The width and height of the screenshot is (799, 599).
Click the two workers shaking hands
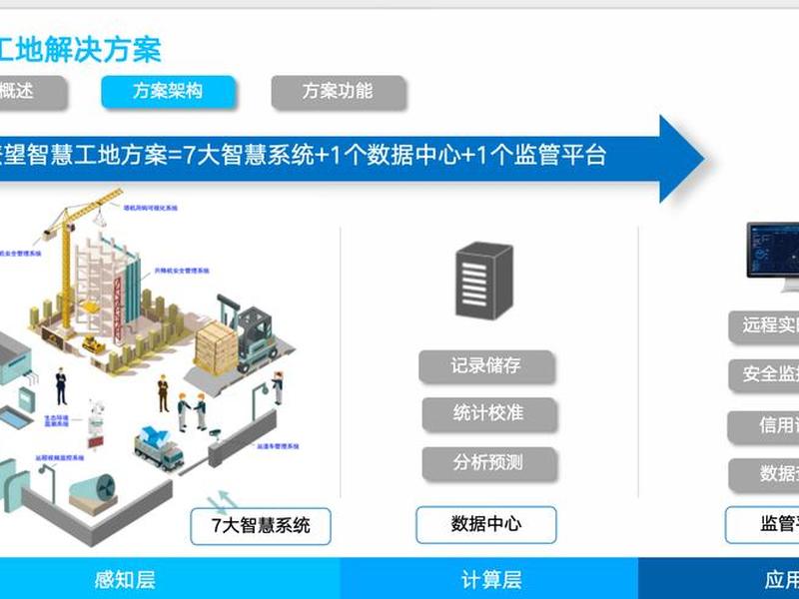[192, 411]
